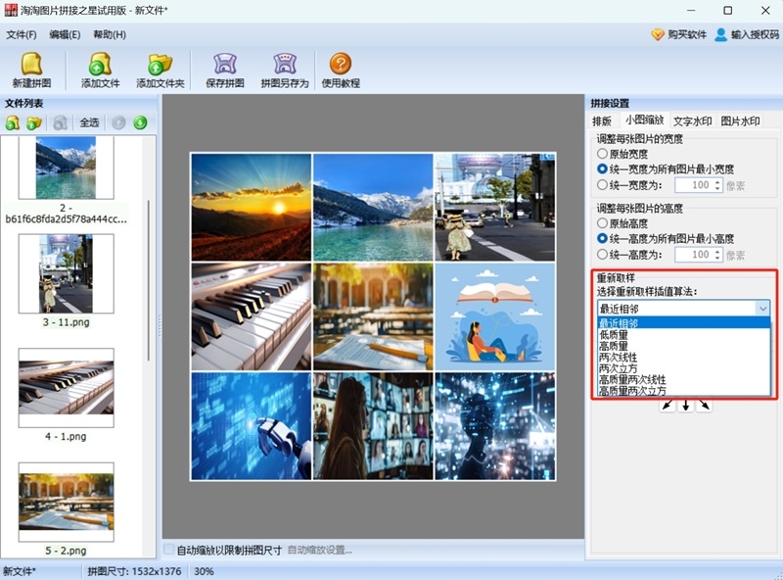783x580 pixels.
Task: Choose 高质量两次立方 from the dropdown list
Action: tap(632, 390)
